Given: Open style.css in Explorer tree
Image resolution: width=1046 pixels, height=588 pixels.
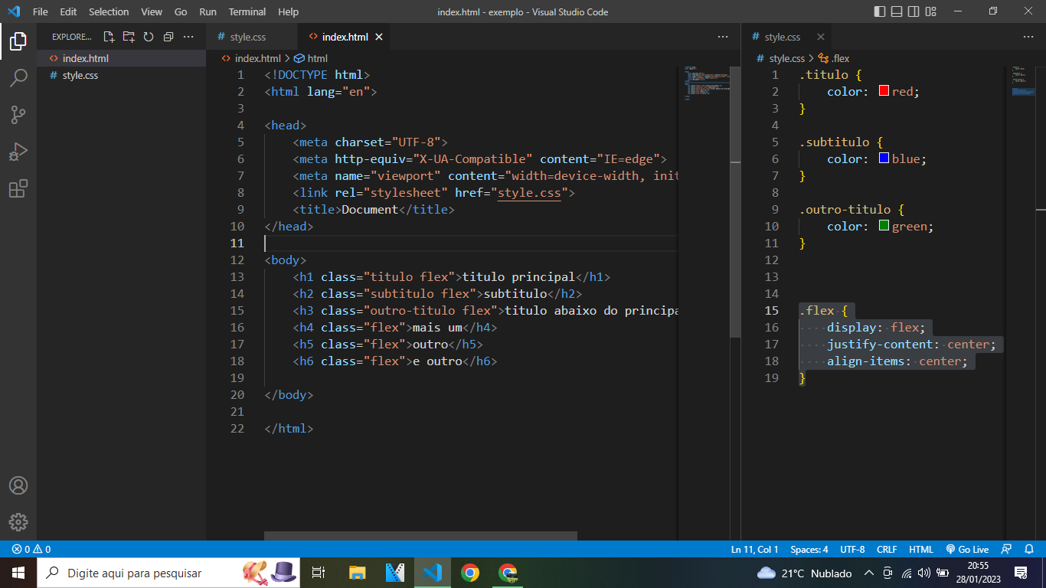Looking at the screenshot, I should [122, 75].
